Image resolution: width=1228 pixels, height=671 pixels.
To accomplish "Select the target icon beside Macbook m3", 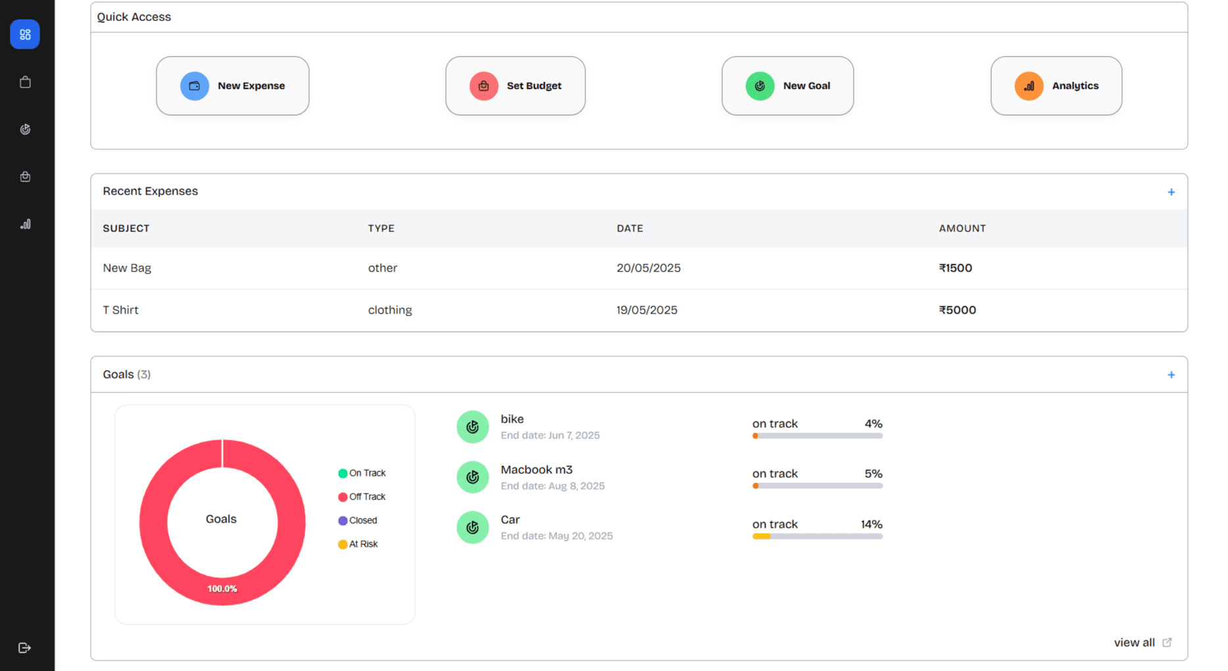I will point(472,477).
